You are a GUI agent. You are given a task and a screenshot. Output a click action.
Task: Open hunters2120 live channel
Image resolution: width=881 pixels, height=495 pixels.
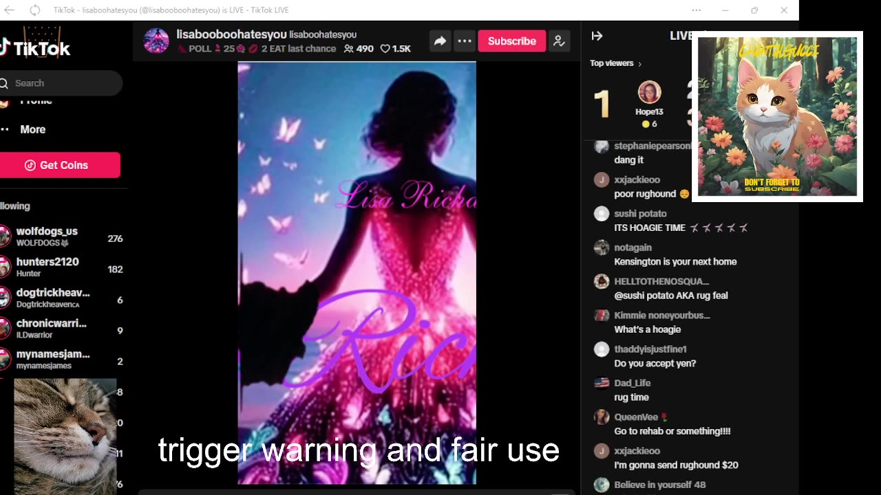[61, 267]
